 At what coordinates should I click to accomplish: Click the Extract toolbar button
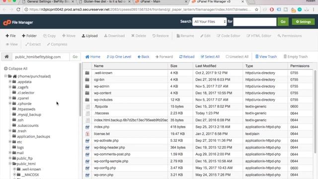(x=33, y=44)
